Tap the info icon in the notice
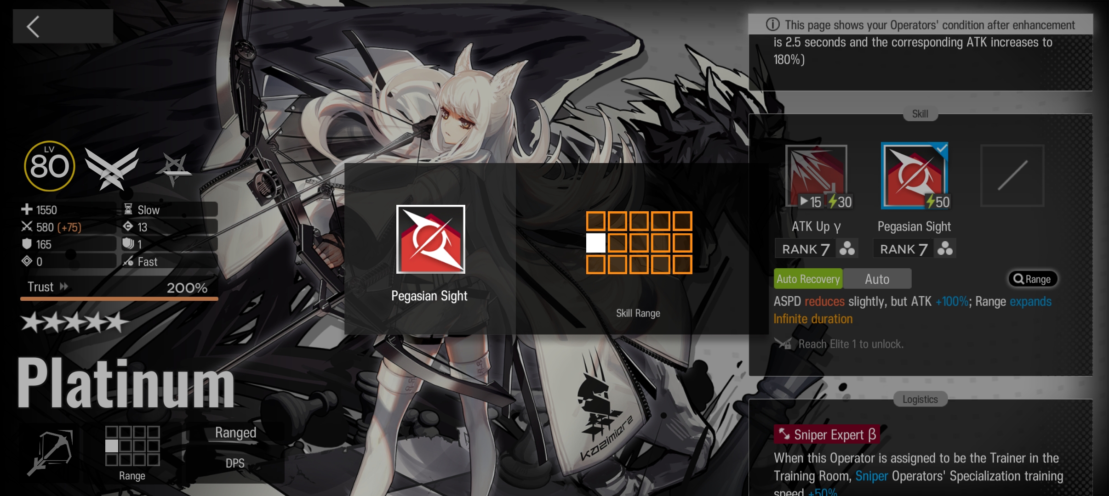The image size is (1109, 496). coord(772,24)
